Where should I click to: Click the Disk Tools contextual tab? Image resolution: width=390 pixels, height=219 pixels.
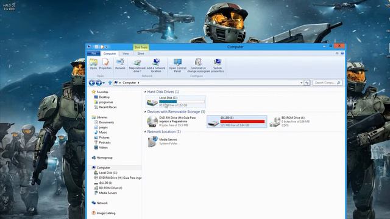point(141,47)
